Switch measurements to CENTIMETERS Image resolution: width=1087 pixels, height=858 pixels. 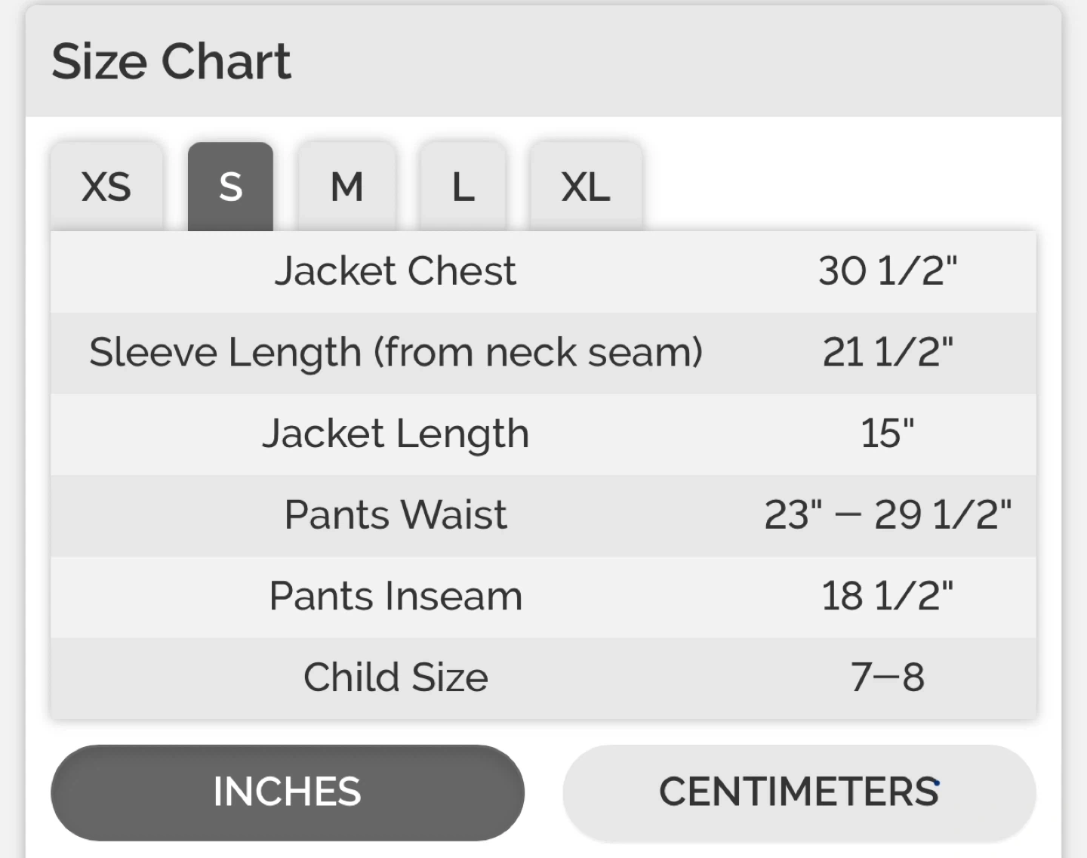(799, 792)
